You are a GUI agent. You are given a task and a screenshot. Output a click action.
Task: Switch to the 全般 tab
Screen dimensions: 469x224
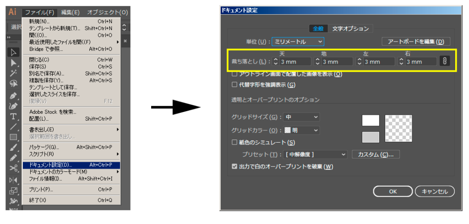pos(318,29)
